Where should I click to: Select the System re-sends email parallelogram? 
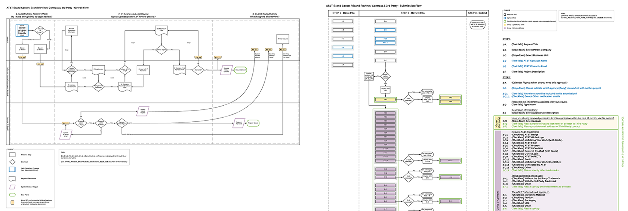(x=66, y=134)
